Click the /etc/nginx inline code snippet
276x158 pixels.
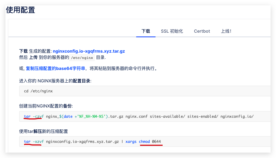[x=82, y=58]
